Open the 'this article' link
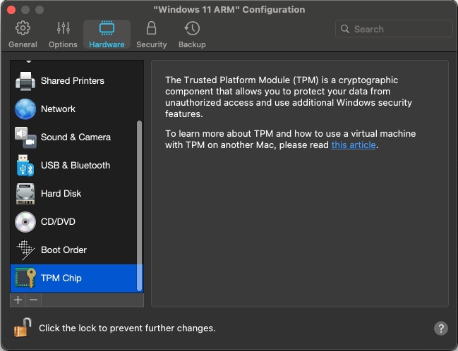Image resolution: width=458 pixels, height=351 pixels. [354, 145]
